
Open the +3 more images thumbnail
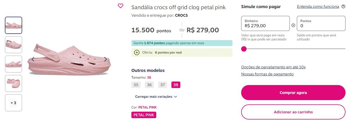click(x=14, y=103)
